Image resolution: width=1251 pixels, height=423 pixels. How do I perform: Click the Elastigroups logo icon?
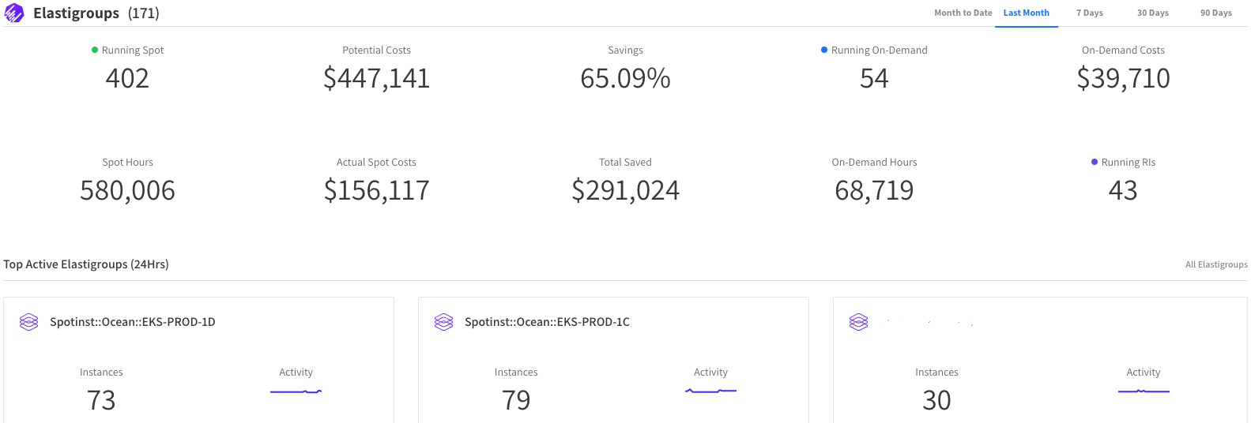click(14, 13)
